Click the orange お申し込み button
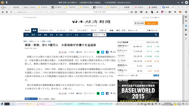This screenshot has height=106, width=189. click(151, 23)
